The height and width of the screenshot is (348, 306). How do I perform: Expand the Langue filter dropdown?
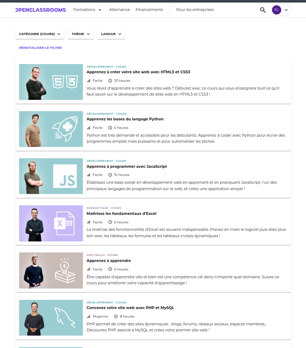coord(111,34)
